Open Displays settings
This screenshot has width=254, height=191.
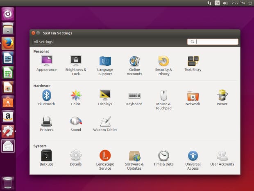(105, 98)
